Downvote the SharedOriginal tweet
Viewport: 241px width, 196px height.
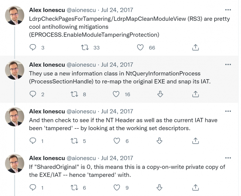[160, 187]
